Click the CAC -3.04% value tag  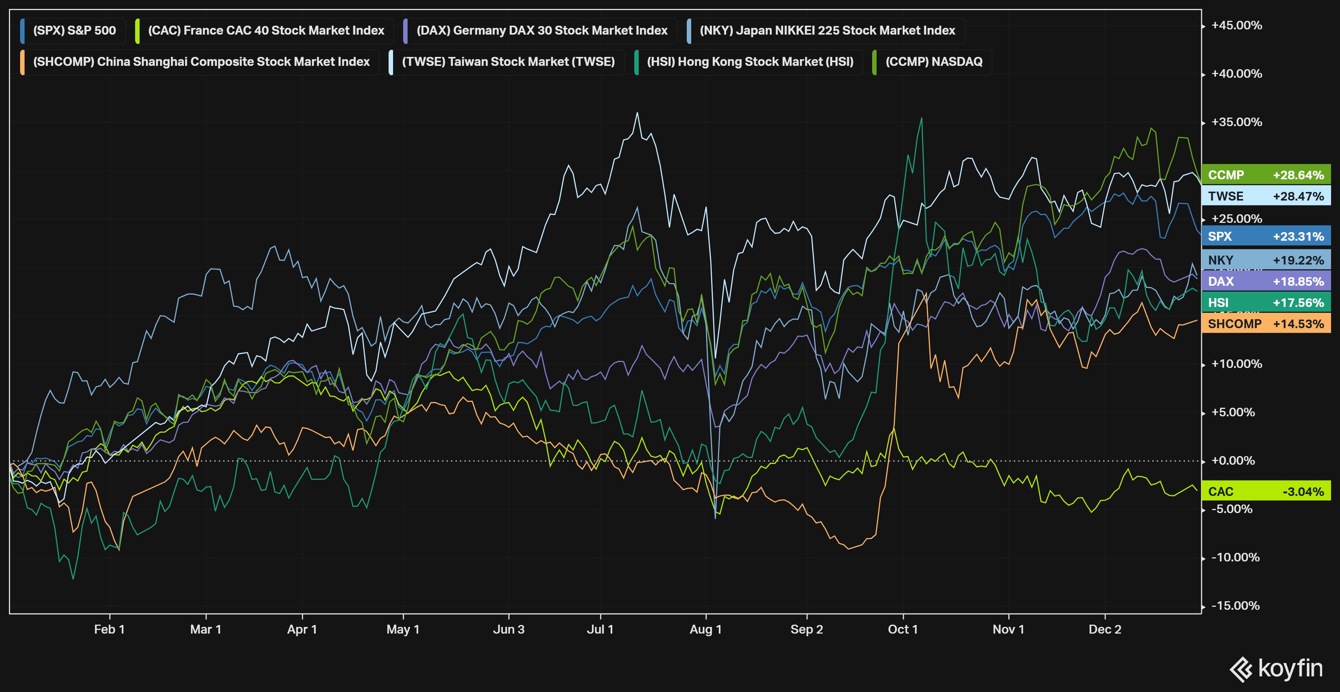[x=1266, y=491]
